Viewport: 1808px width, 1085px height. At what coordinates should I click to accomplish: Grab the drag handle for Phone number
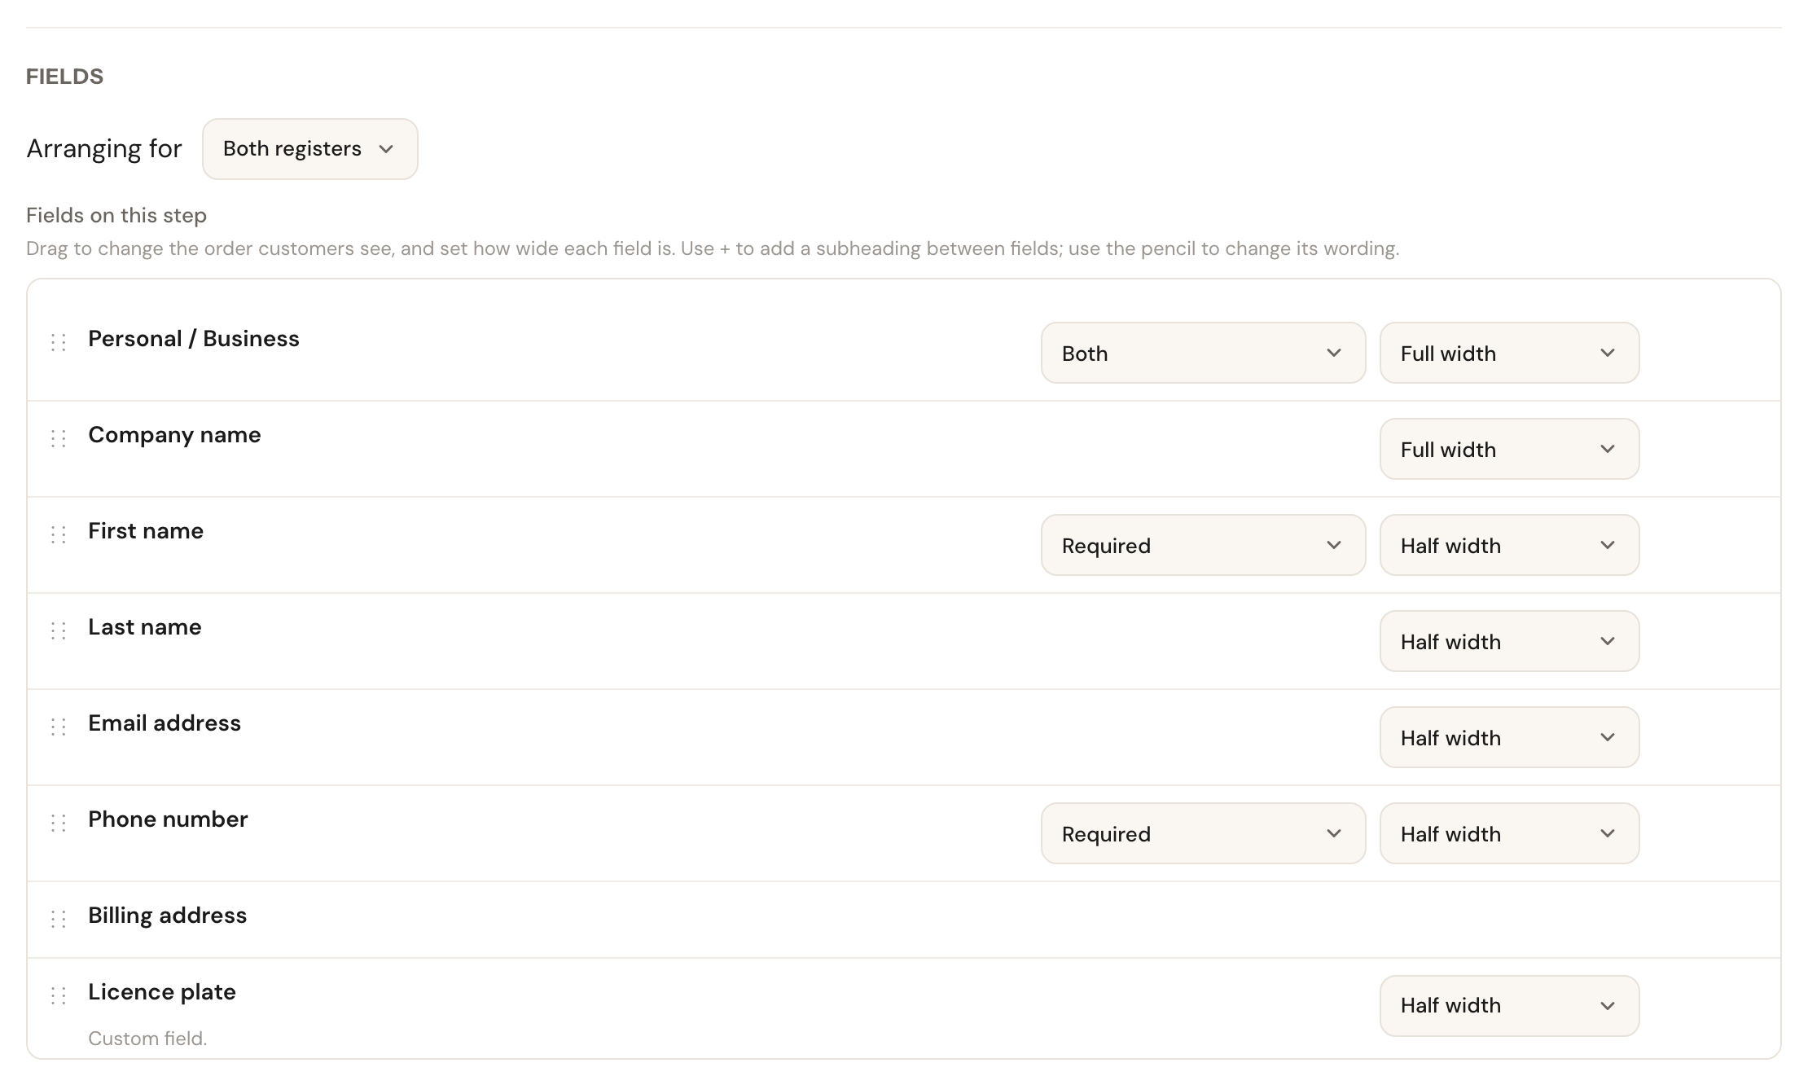click(59, 823)
